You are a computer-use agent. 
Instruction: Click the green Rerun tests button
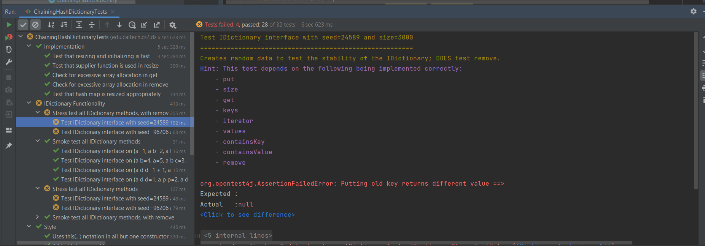8,25
